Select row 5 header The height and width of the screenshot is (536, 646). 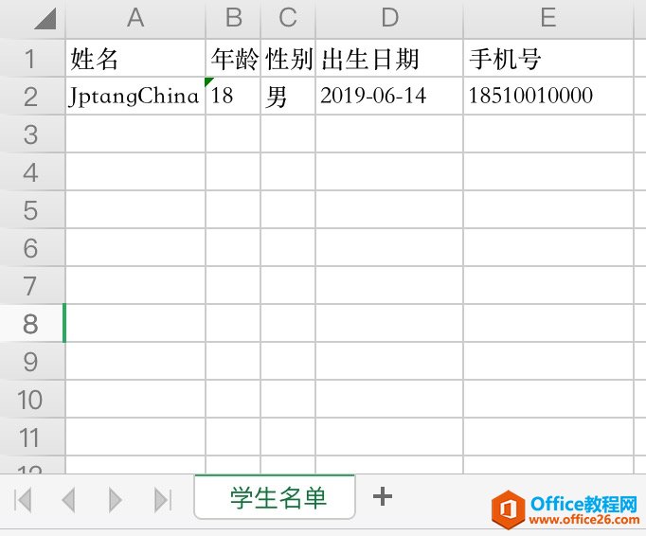coord(32,209)
